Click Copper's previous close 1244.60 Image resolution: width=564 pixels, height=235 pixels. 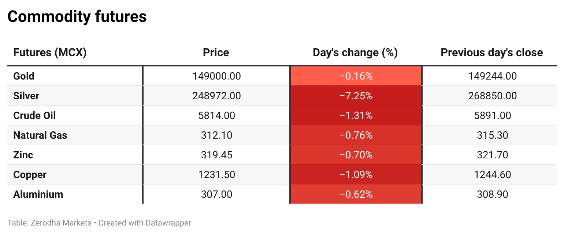492,175
